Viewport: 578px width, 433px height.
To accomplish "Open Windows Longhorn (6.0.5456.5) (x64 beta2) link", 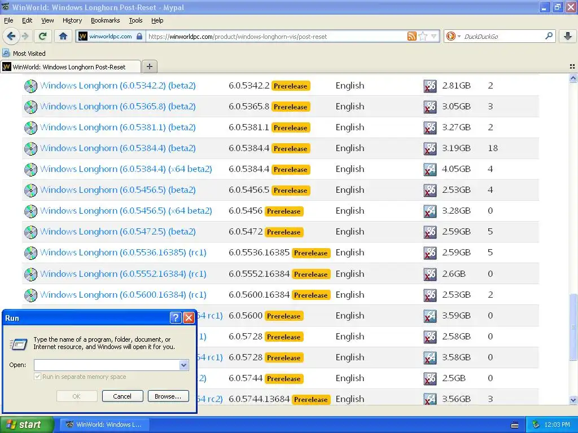I will [126, 211].
